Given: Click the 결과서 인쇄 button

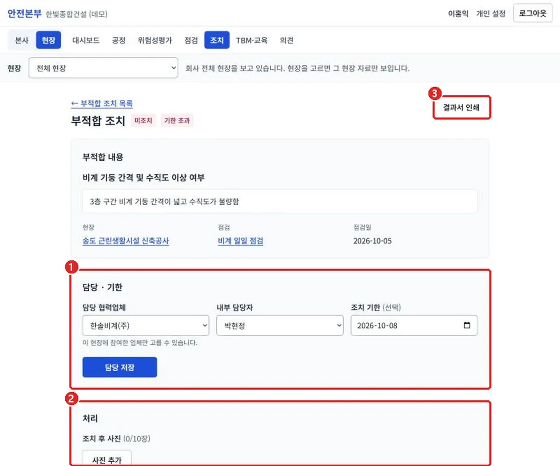Looking at the screenshot, I should 461,109.
